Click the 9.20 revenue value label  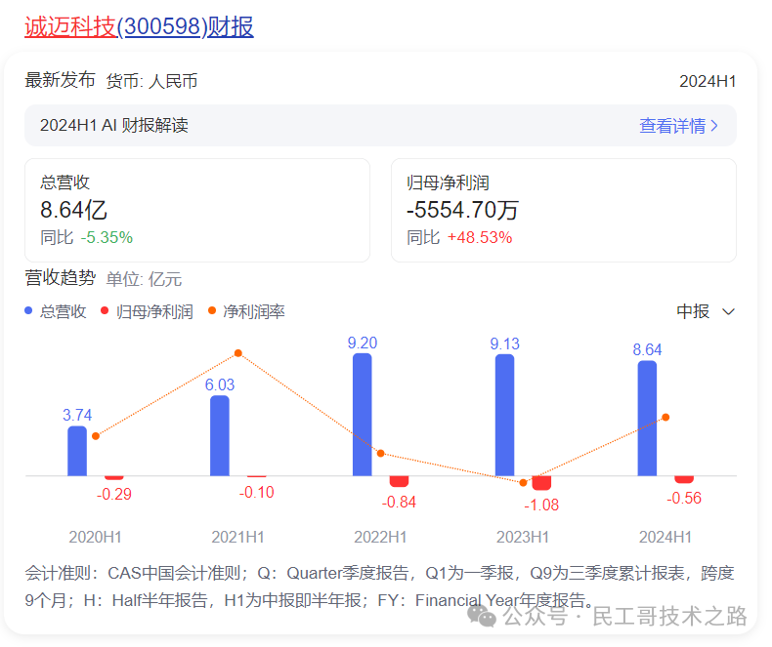(363, 343)
